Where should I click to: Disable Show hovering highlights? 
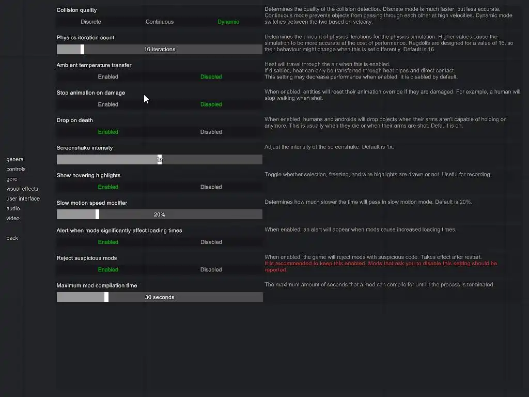click(211, 187)
